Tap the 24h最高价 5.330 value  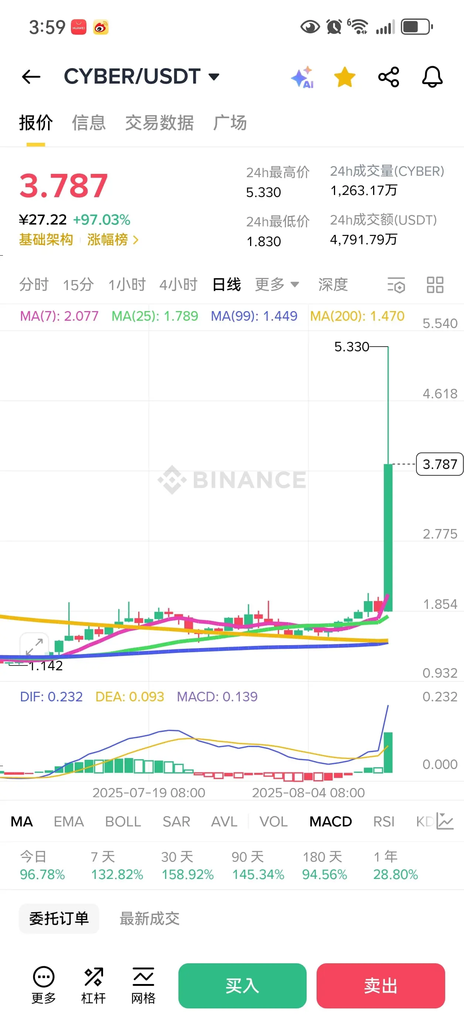pos(264,192)
